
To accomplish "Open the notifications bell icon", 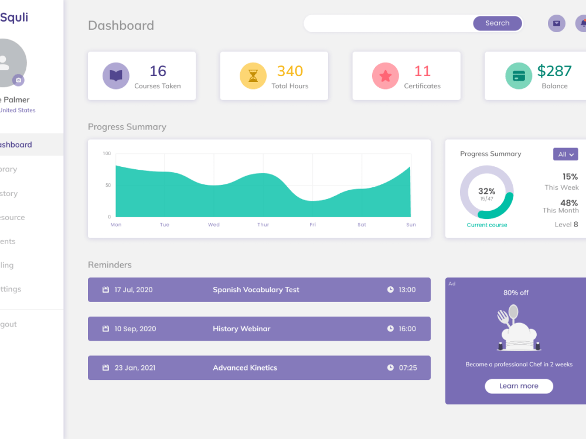I will [581, 23].
